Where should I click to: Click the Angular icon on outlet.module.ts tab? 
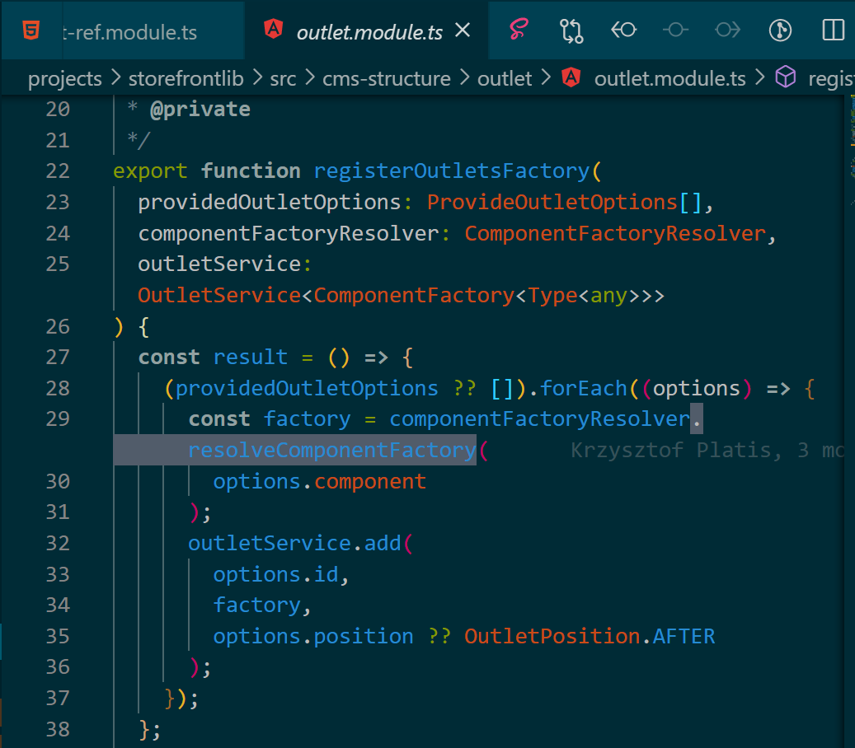(x=273, y=29)
